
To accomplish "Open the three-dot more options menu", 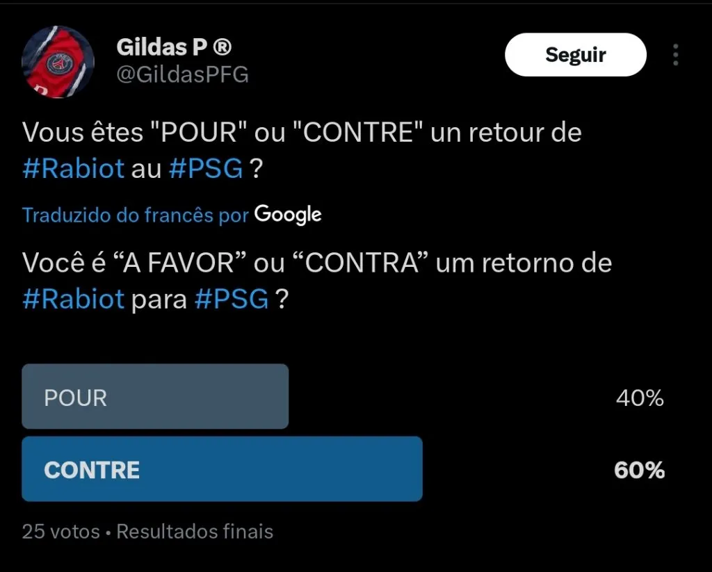I will 676,55.
